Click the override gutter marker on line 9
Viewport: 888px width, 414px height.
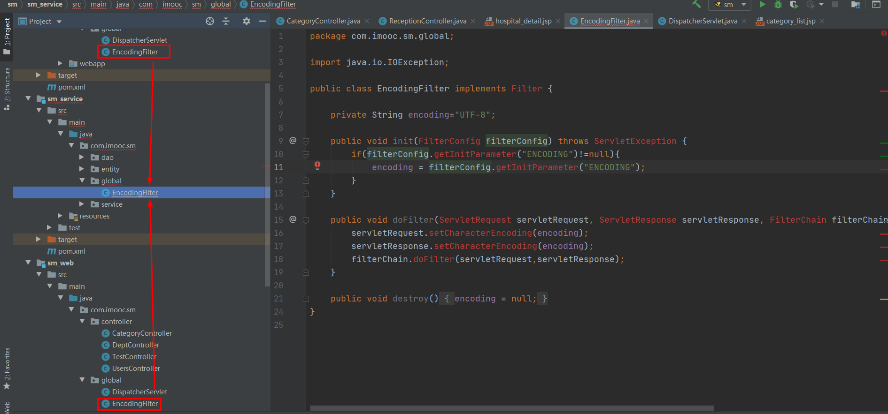point(293,141)
